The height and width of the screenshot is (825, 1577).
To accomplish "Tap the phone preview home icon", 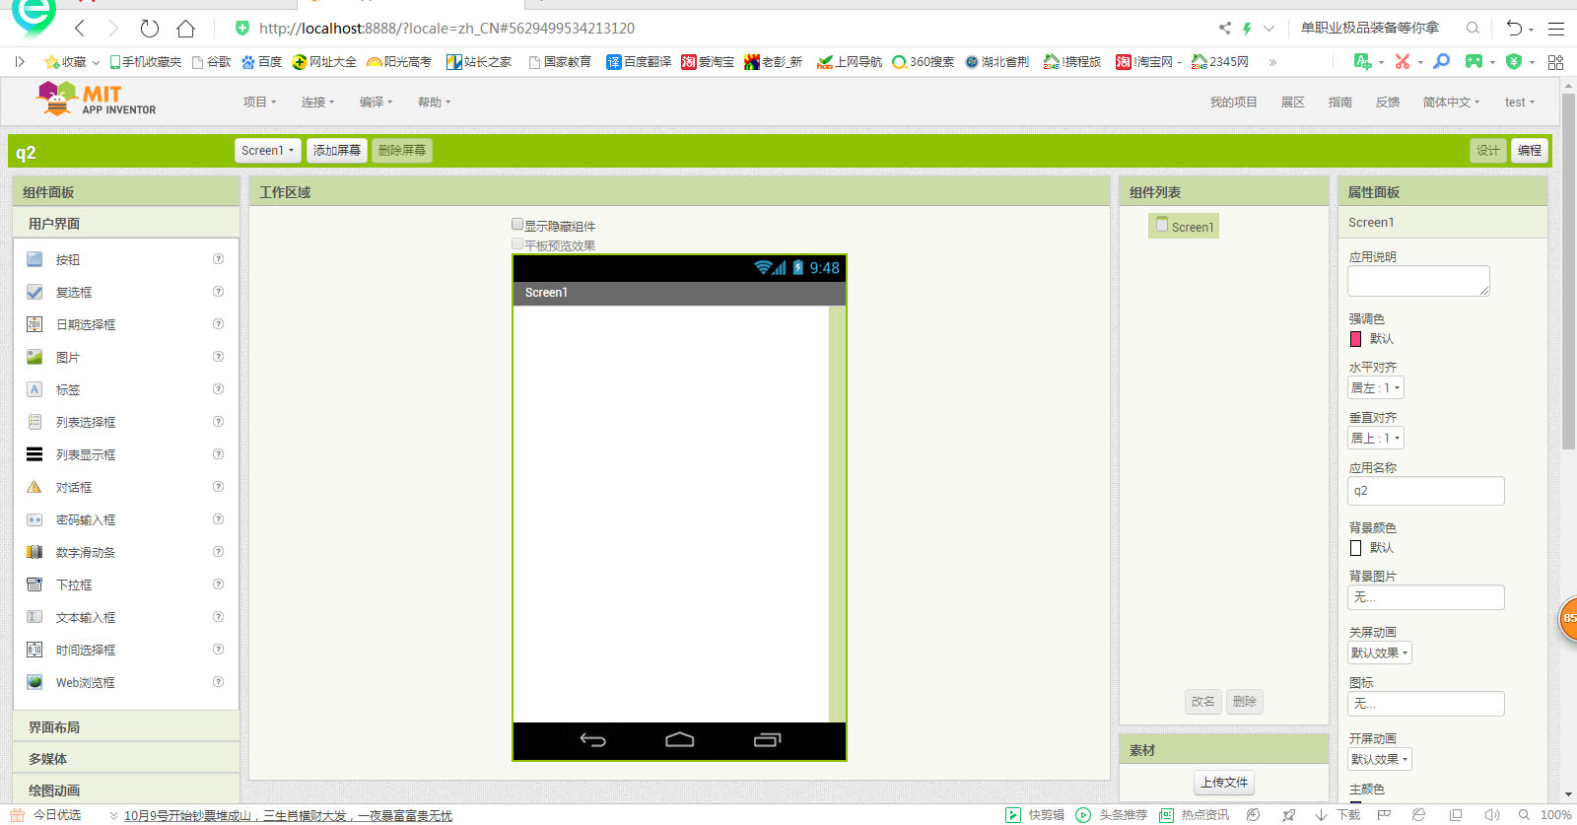I will point(680,740).
